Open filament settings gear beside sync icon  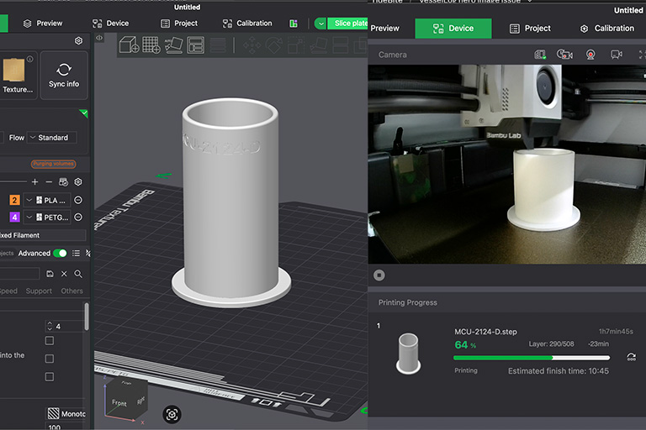tap(78, 182)
